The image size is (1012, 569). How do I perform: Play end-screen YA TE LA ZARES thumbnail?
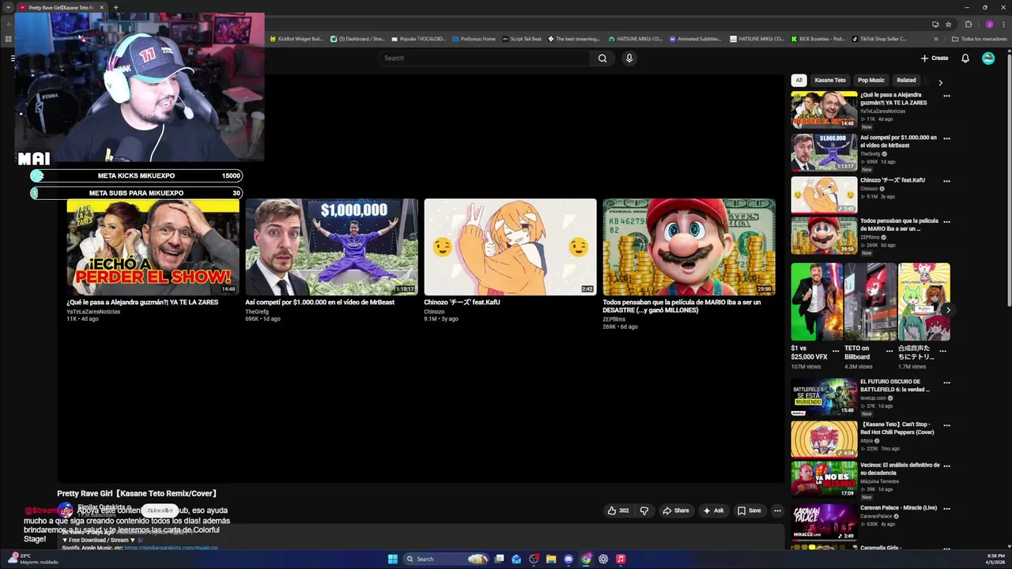(x=153, y=247)
